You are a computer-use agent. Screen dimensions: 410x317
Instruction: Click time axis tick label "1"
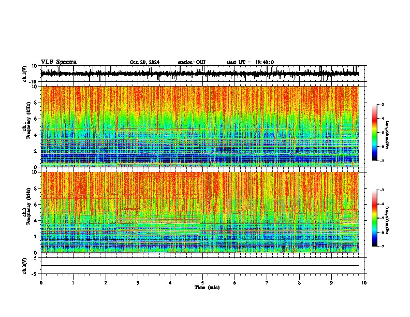pyautogui.click(x=73, y=282)
